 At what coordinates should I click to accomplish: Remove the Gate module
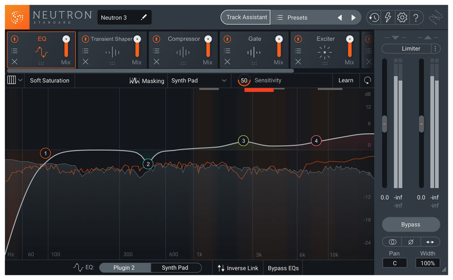227,62
